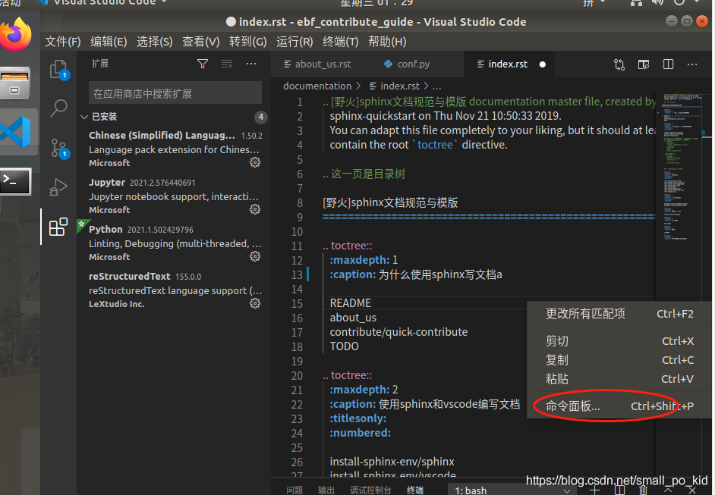Switch to the conf.py tab
Image resolution: width=715 pixels, height=495 pixels.
point(418,64)
